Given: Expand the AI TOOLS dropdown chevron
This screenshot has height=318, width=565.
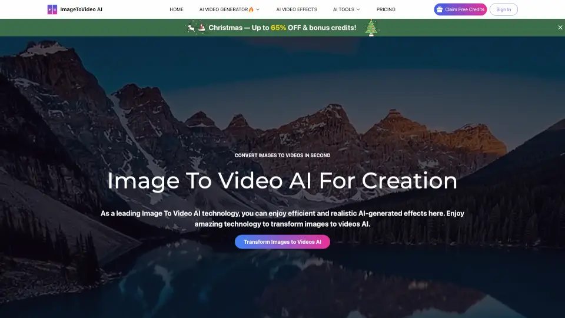Looking at the screenshot, I should [358, 9].
